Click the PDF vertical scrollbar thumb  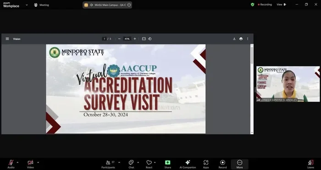point(252,55)
